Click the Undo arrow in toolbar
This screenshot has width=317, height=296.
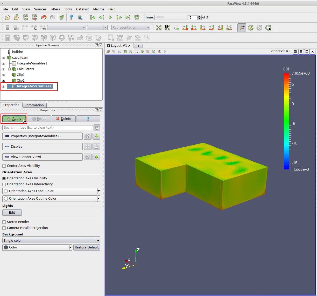point(44,17)
